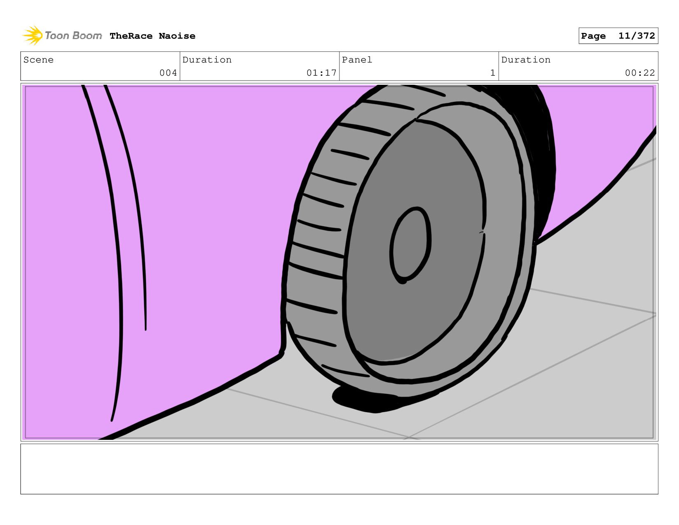Click the panel number 1
Screen dimensions: 679x525
tap(492, 73)
